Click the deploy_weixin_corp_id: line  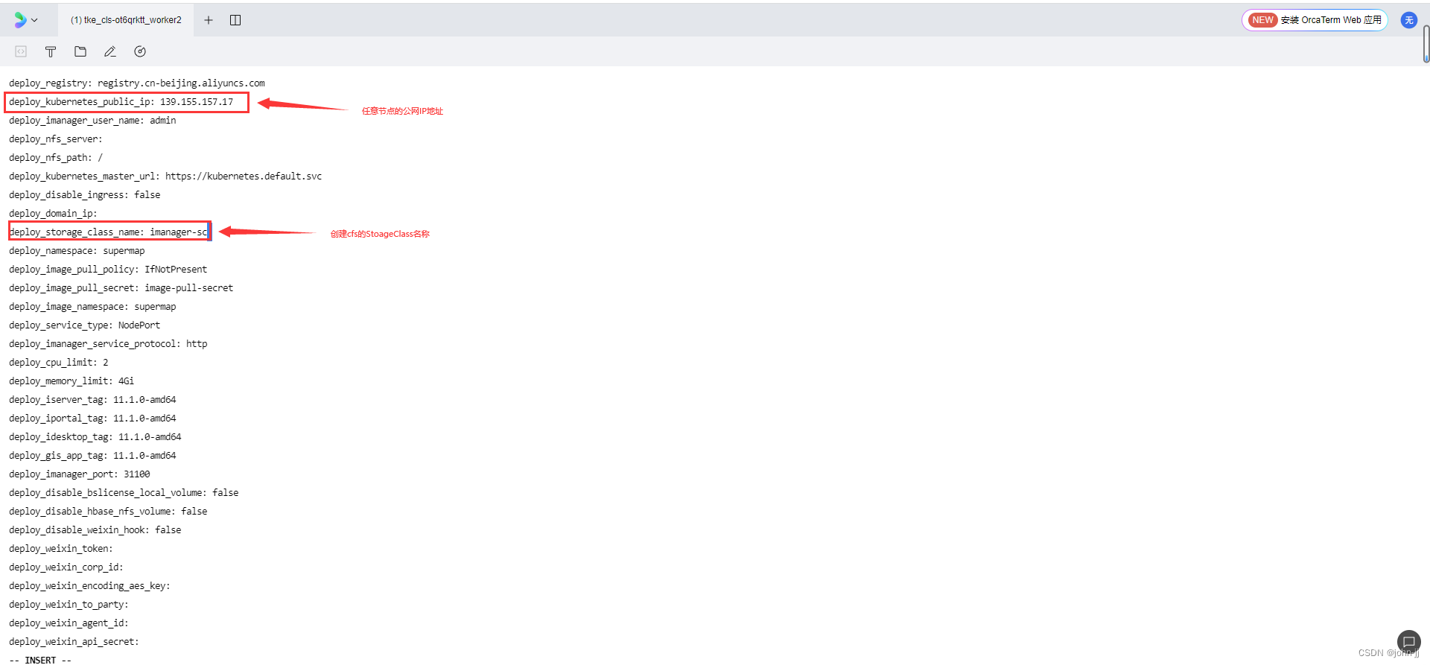(x=66, y=567)
